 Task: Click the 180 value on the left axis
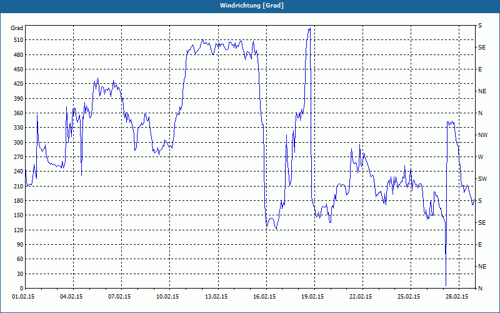click(x=19, y=200)
